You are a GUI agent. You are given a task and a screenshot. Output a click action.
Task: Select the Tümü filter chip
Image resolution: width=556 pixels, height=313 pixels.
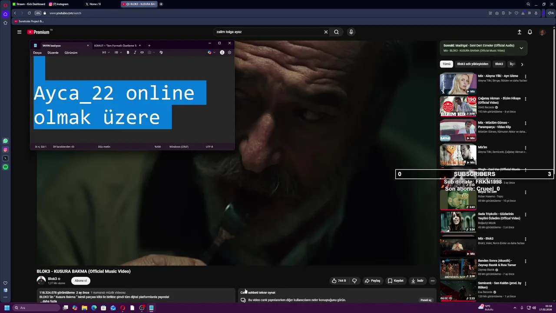(x=447, y=64)
